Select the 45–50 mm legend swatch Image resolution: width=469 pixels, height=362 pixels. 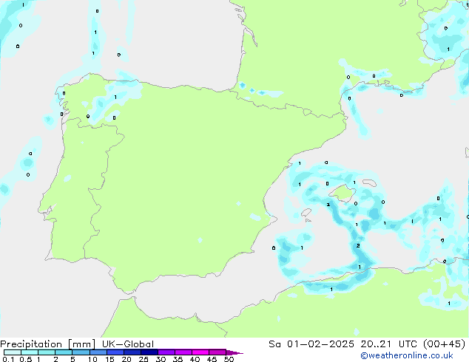(x=217, y=352)
